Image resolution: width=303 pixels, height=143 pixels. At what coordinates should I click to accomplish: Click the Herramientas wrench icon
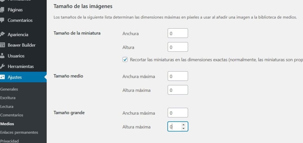coord(2,66)
